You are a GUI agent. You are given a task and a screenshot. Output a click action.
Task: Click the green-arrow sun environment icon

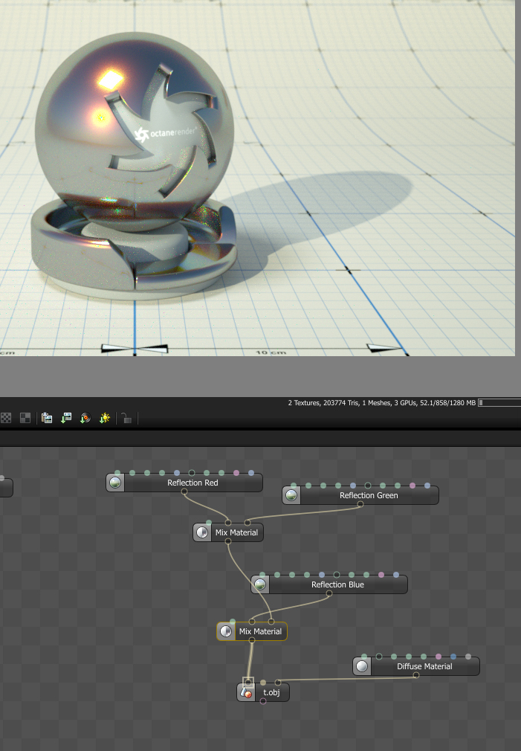click(104, 418)
